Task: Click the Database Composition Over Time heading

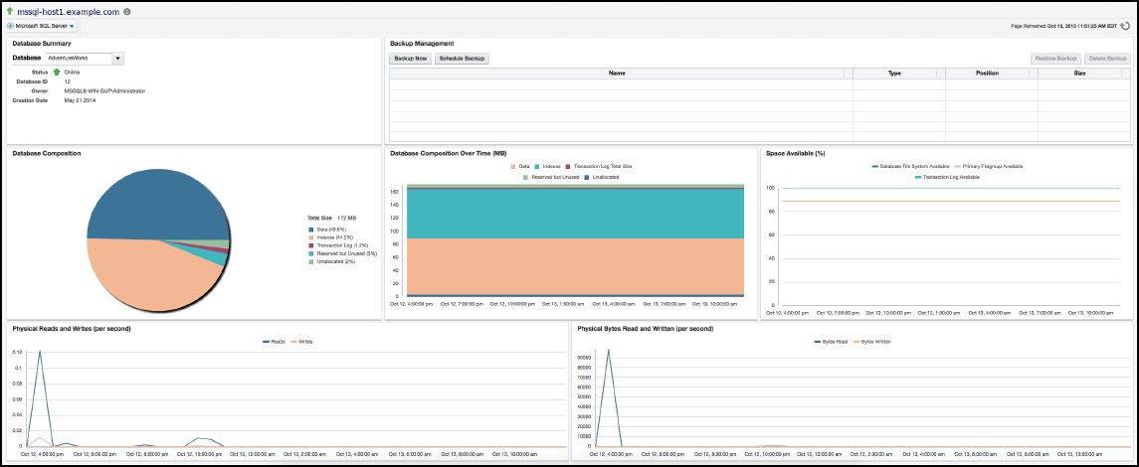Action: (449, 154)
